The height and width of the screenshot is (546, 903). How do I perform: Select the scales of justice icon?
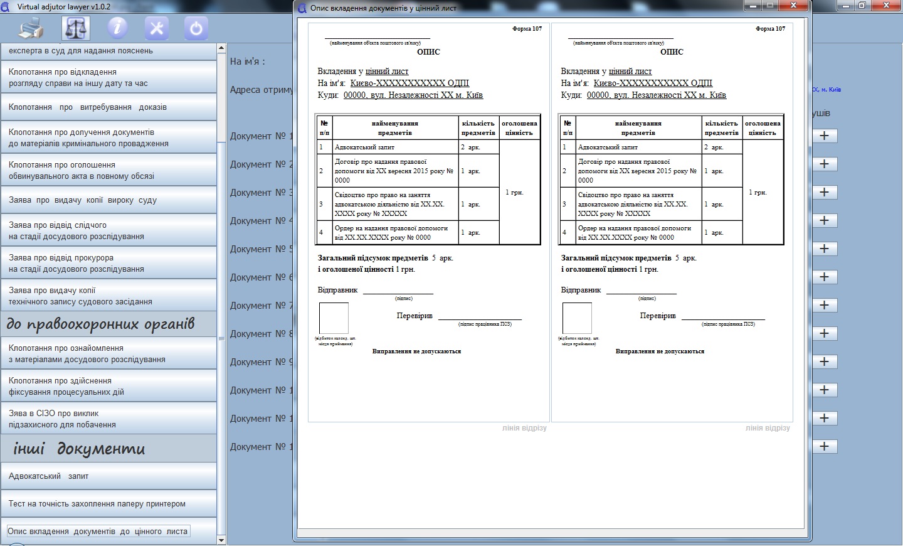coord(76,28)
